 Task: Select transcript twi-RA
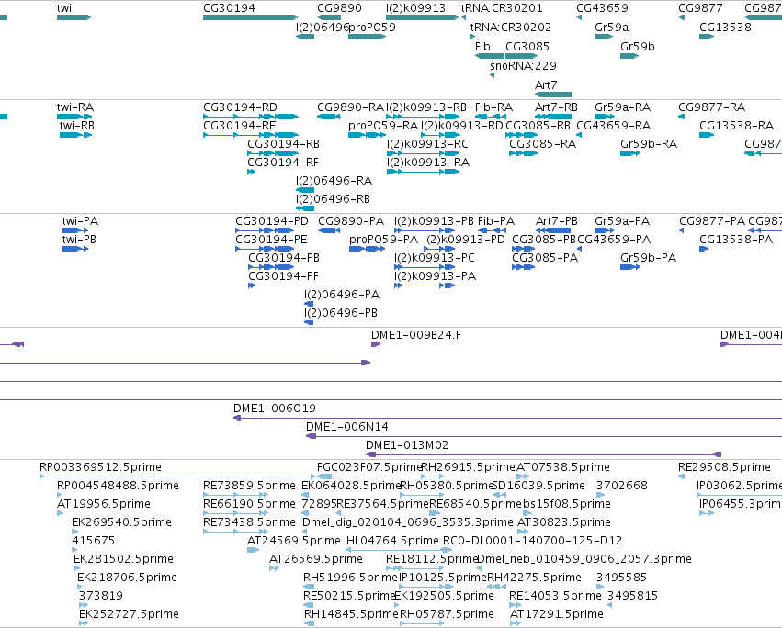[x=74, y=117]
